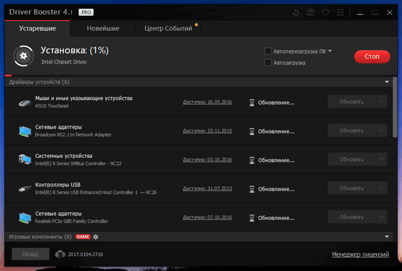Click the Broadcom network adapter icon
This screenshot has width=402, height=271.
click(x=25, y=131)
